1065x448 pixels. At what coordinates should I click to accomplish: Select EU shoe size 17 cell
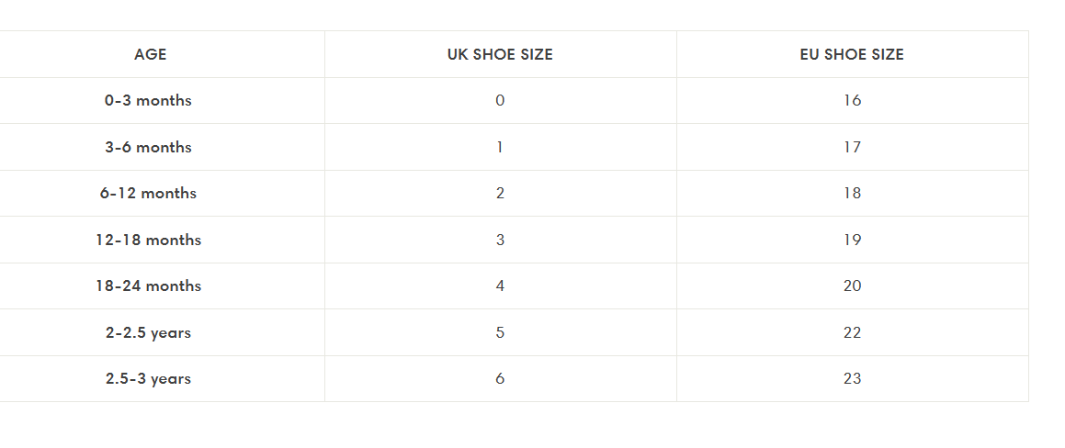tap(852, 147)
